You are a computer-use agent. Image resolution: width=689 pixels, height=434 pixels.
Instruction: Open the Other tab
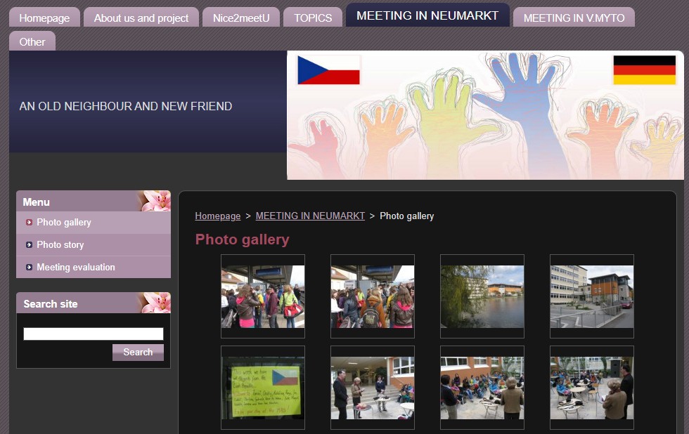[x=32, y=42]
